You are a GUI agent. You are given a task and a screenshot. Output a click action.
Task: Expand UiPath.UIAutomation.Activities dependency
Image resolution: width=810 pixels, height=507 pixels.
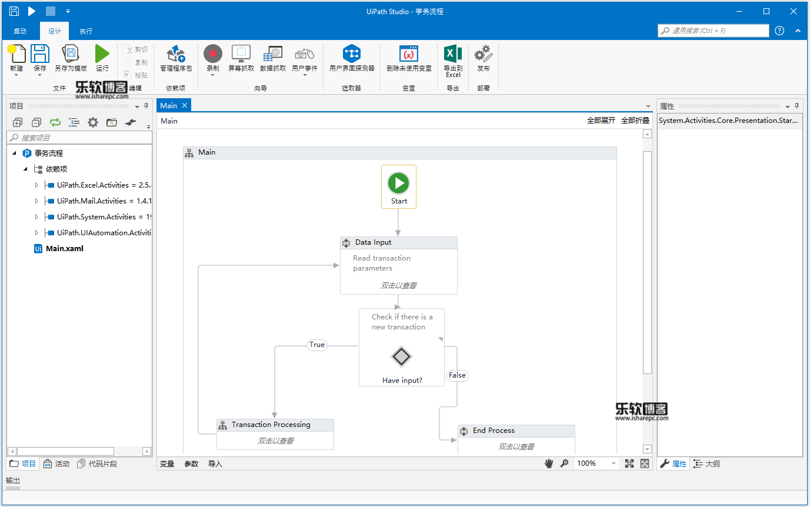36,232
